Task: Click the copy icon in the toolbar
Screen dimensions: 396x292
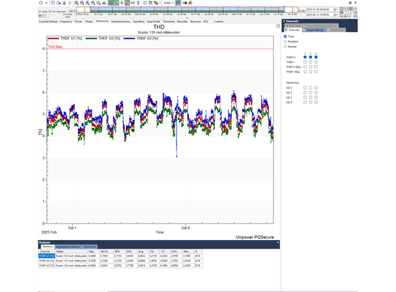Action: point(53,3)
